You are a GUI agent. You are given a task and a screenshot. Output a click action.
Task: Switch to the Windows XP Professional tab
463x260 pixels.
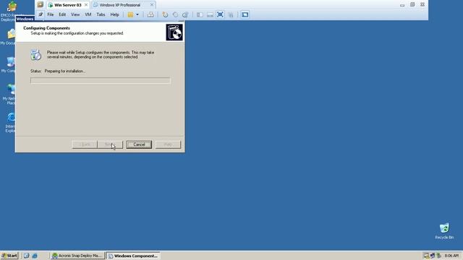120,5
